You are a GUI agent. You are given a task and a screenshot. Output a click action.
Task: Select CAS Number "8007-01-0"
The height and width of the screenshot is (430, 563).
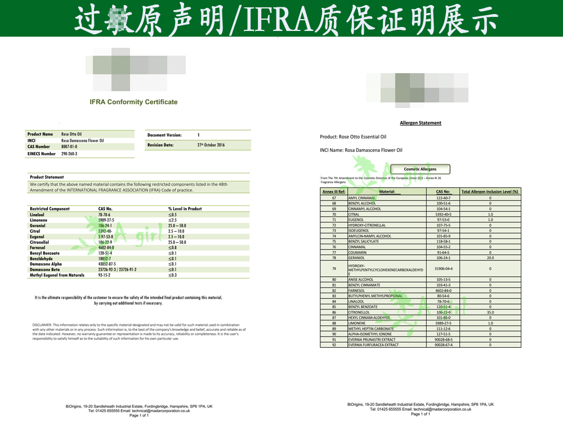point(69,146)
